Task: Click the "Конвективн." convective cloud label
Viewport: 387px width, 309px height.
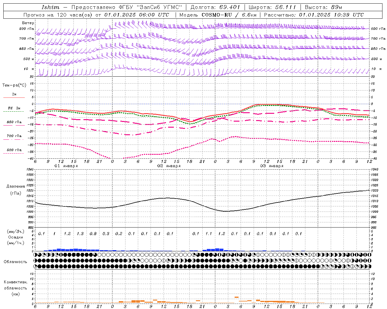Action: pos(15,282)
